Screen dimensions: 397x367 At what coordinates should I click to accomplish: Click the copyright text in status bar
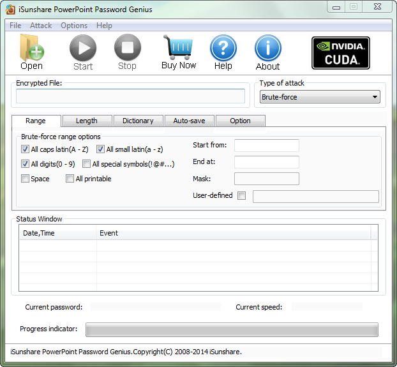click(126, 352)
